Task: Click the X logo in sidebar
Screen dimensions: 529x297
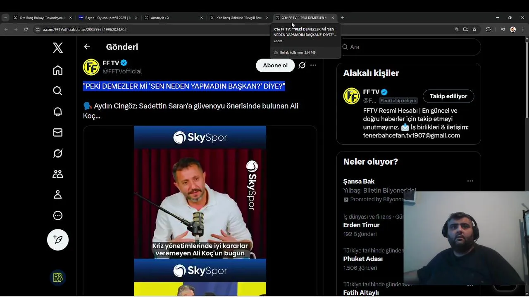Action: pos(58,47)
